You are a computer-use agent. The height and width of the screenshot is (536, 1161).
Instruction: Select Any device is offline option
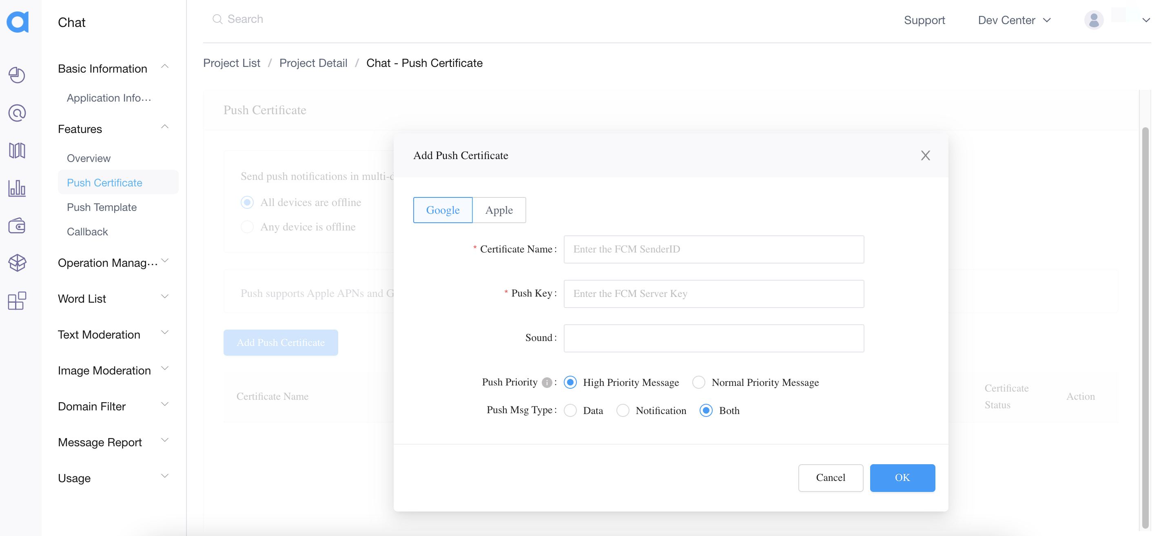point(247,227)
